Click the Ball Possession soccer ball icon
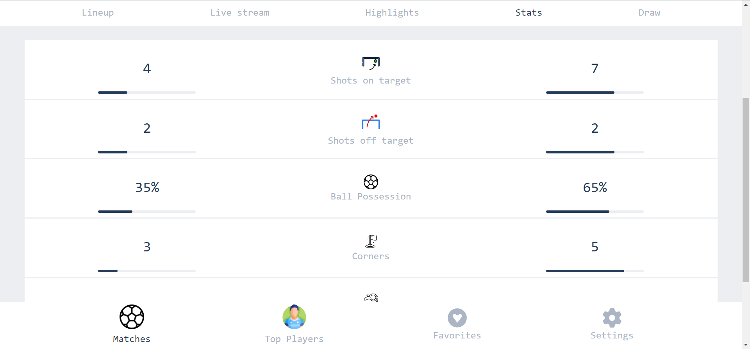The width and height of the screenshot is (750, 349). tap(371, 182)
